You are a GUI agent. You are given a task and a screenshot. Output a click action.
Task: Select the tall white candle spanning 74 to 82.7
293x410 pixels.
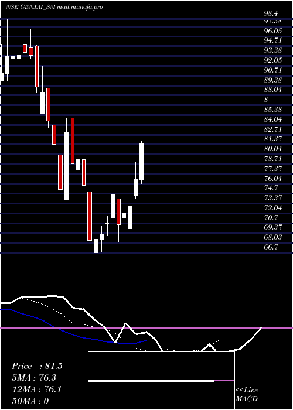pos(67,166)
